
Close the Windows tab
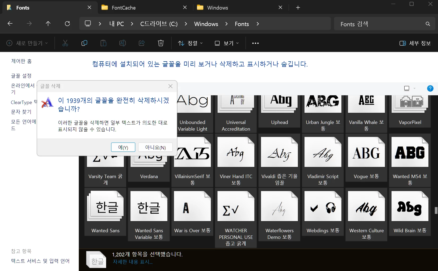point(280,7)
